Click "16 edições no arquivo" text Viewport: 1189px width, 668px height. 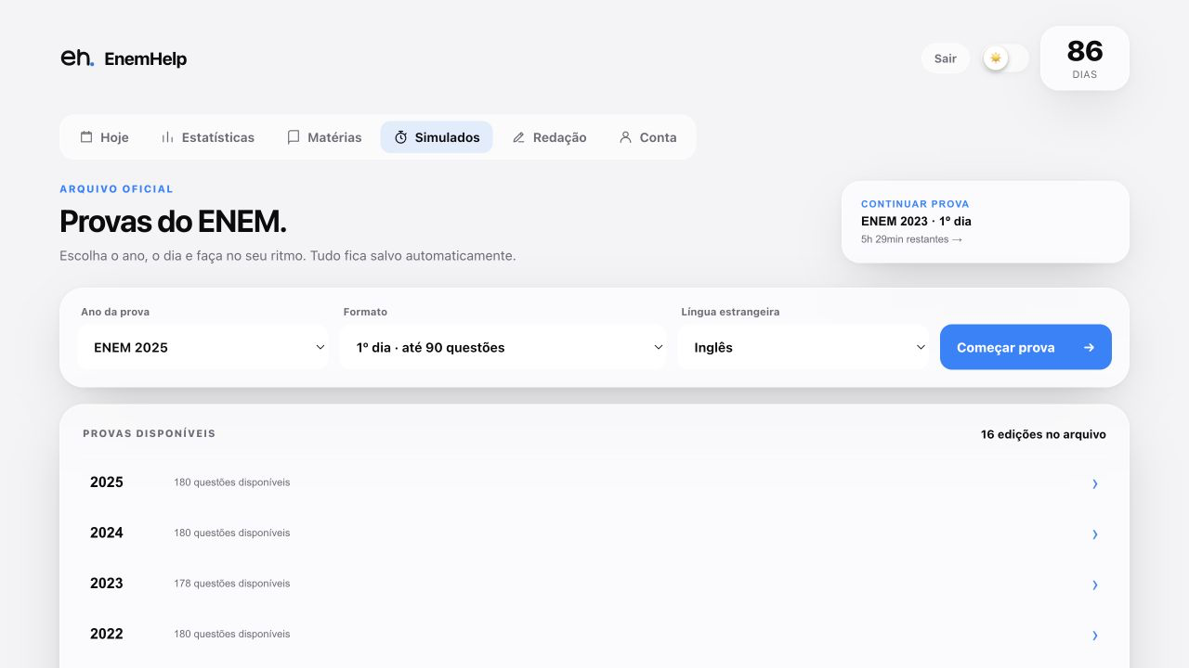pyautogui.click(x=1043, y=434)
